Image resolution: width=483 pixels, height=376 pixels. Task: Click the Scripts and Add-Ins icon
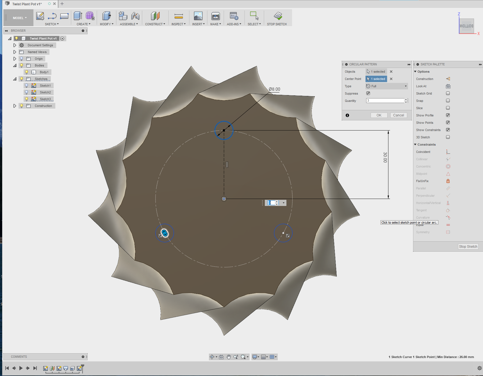click(234, 16)
